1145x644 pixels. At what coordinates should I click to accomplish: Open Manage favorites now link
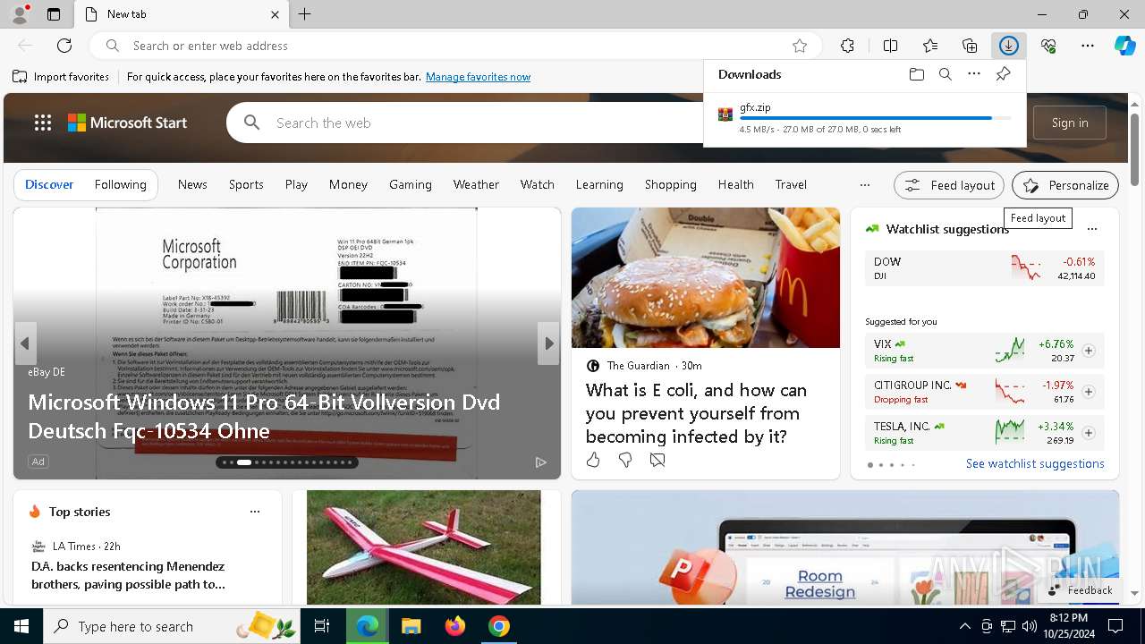click(478, 77)
